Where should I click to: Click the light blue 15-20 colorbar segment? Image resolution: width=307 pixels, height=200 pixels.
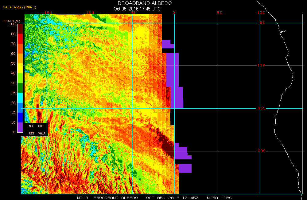[x=20, y=108]
